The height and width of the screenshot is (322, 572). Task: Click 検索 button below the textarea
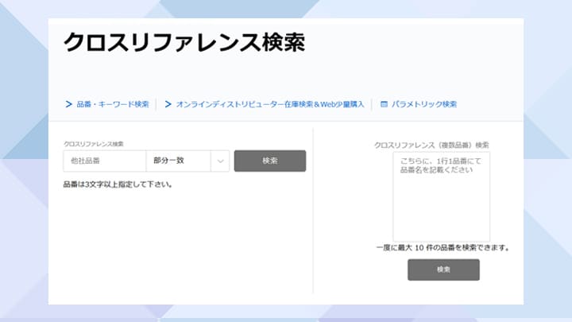tap(443, 270)
